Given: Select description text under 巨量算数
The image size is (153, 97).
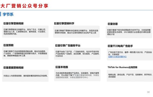Looking at the screenshot, I should click(25, 54).
